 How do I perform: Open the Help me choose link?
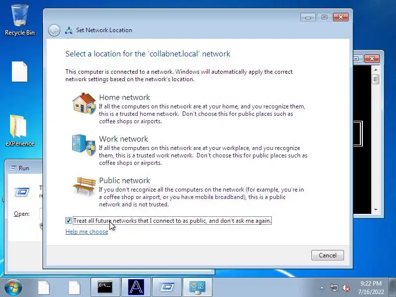(87, 231)
